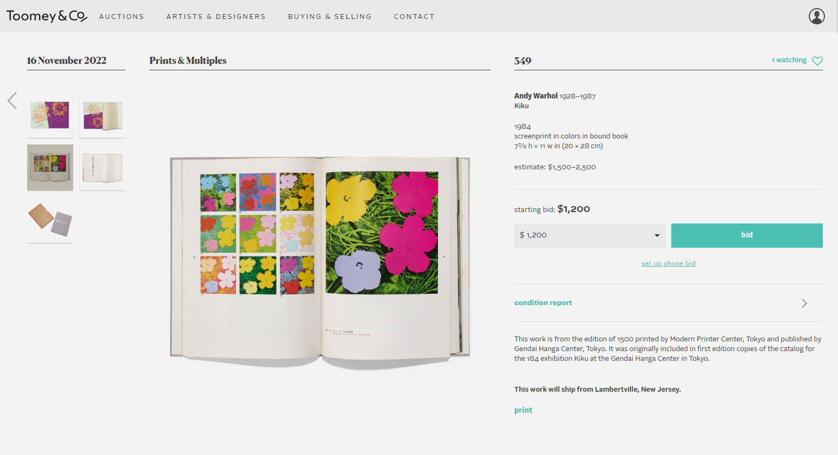Select the flowers spread thumbnail
The image size is (838, 455).
pyautogui.click(x=50, y=168)
